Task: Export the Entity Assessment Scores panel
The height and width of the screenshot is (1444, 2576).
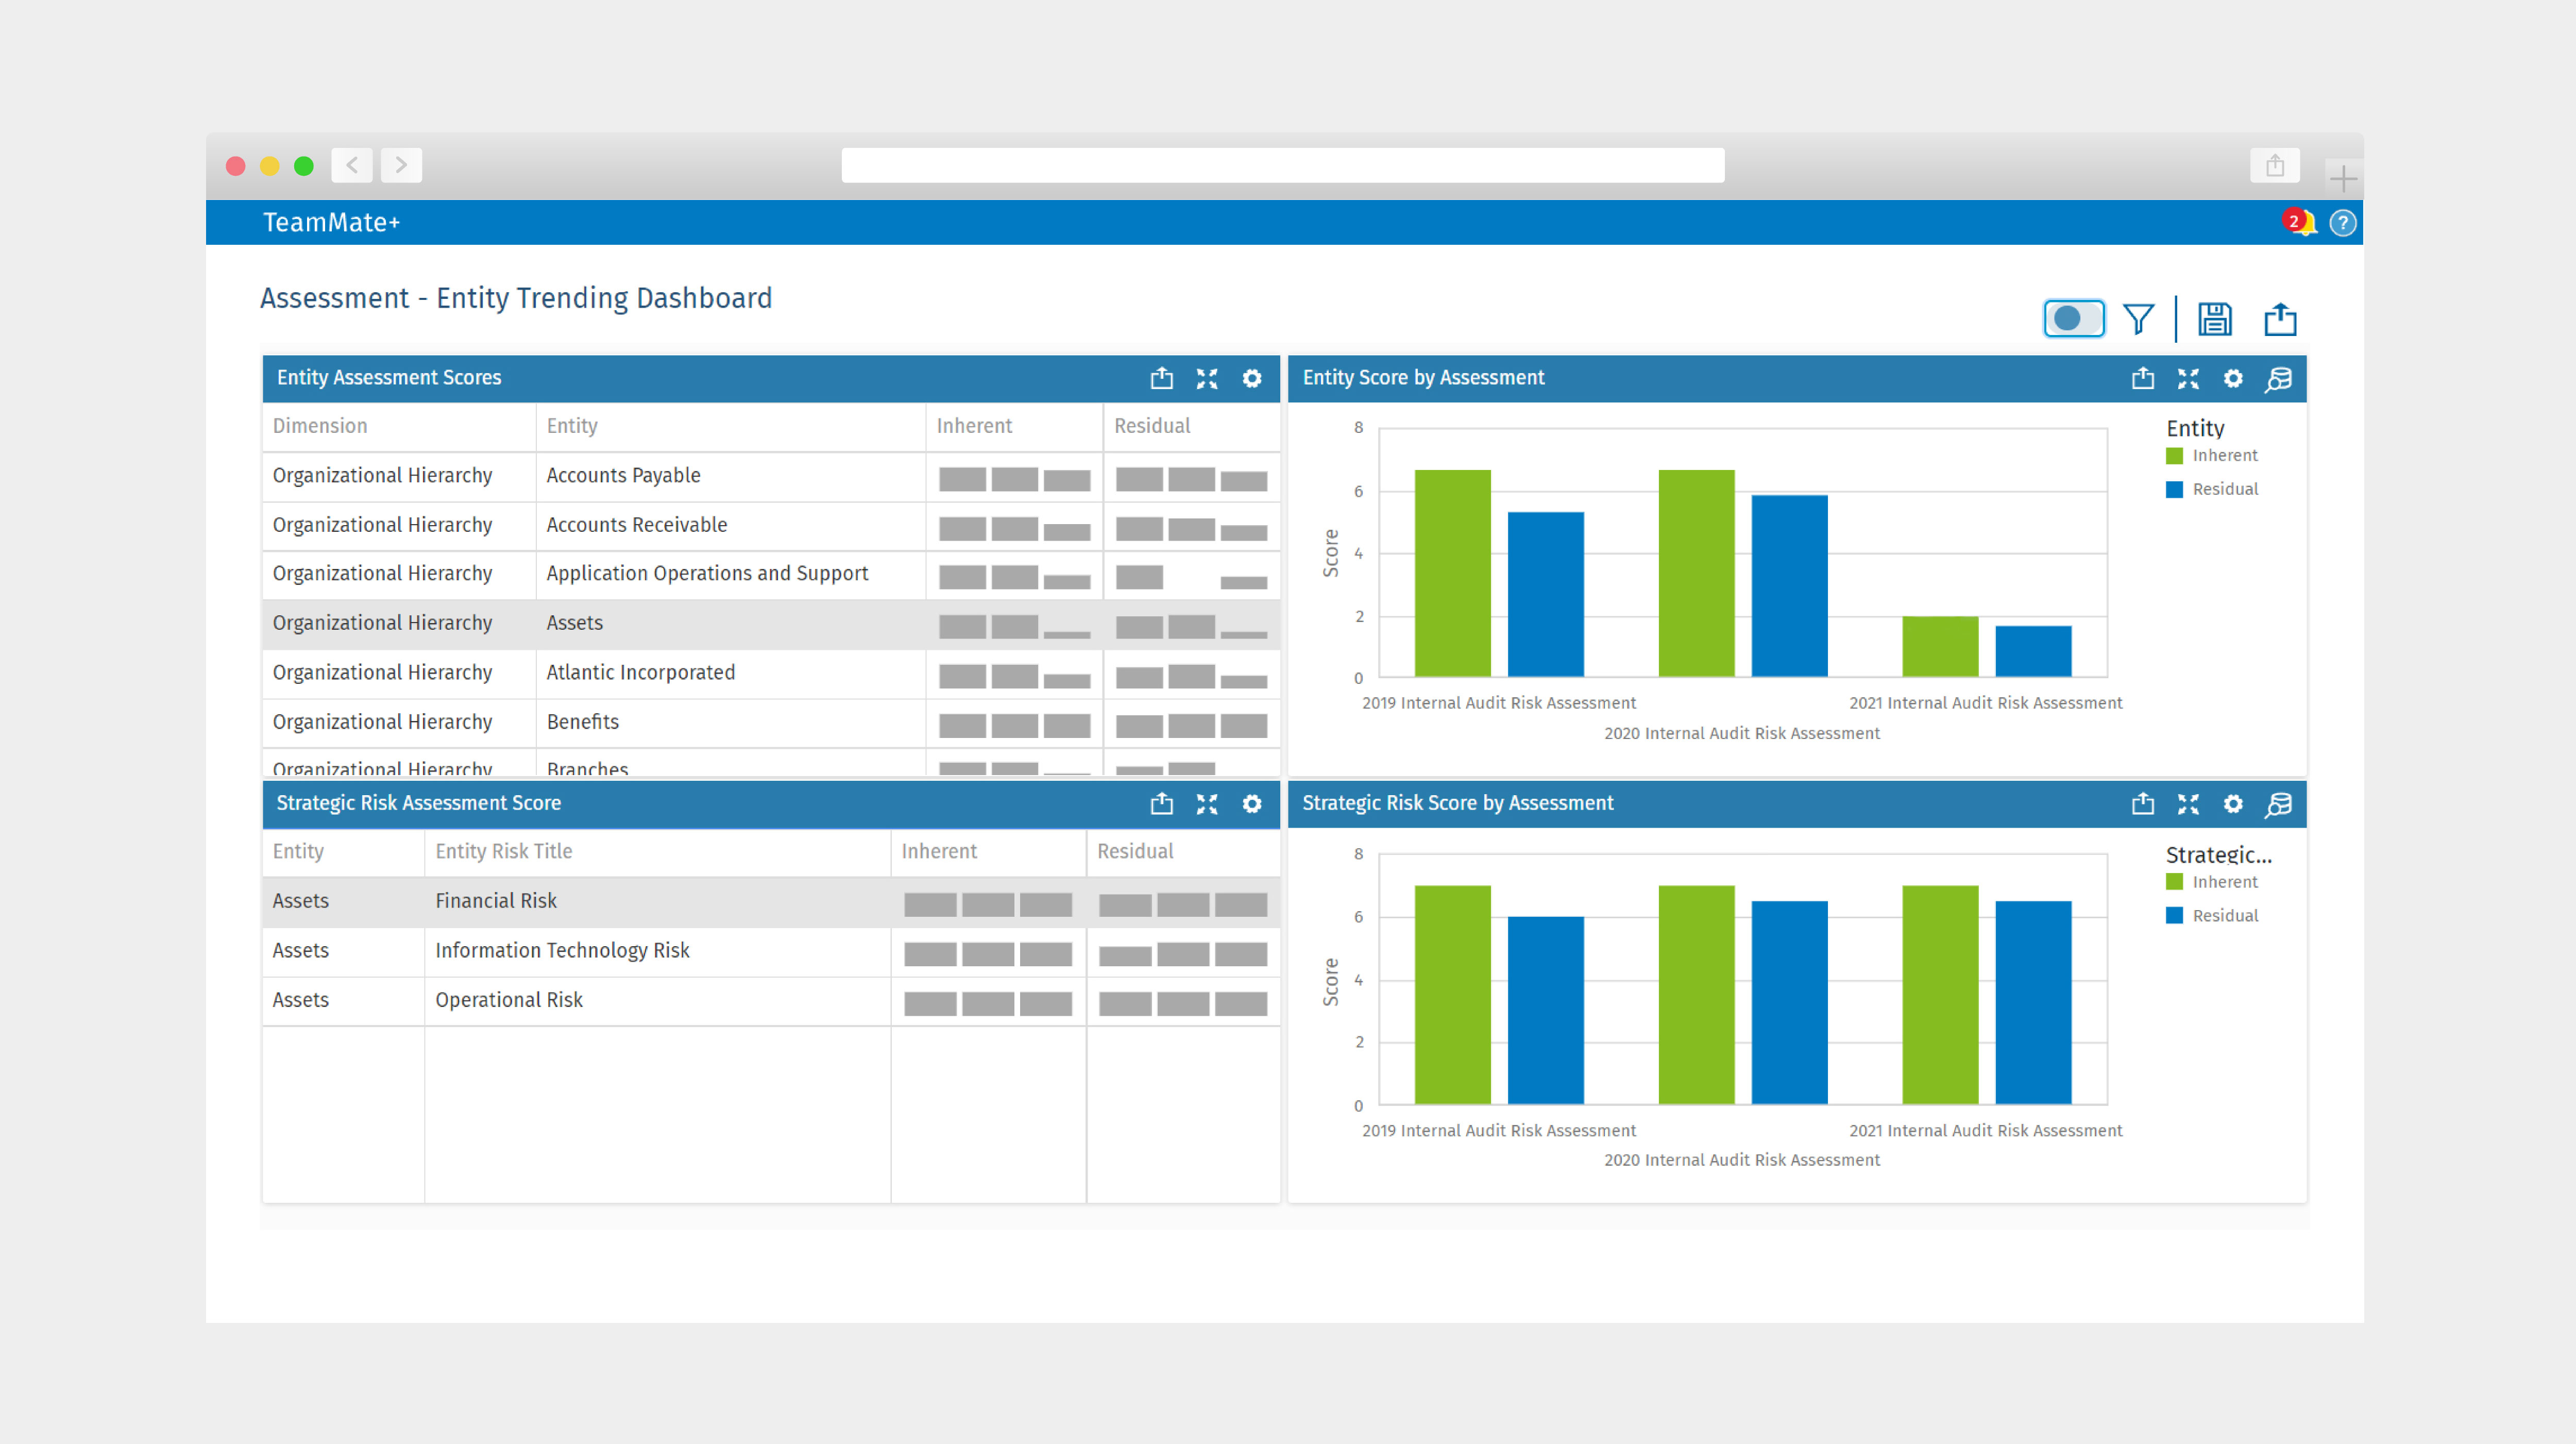Action: point(1161,378)
